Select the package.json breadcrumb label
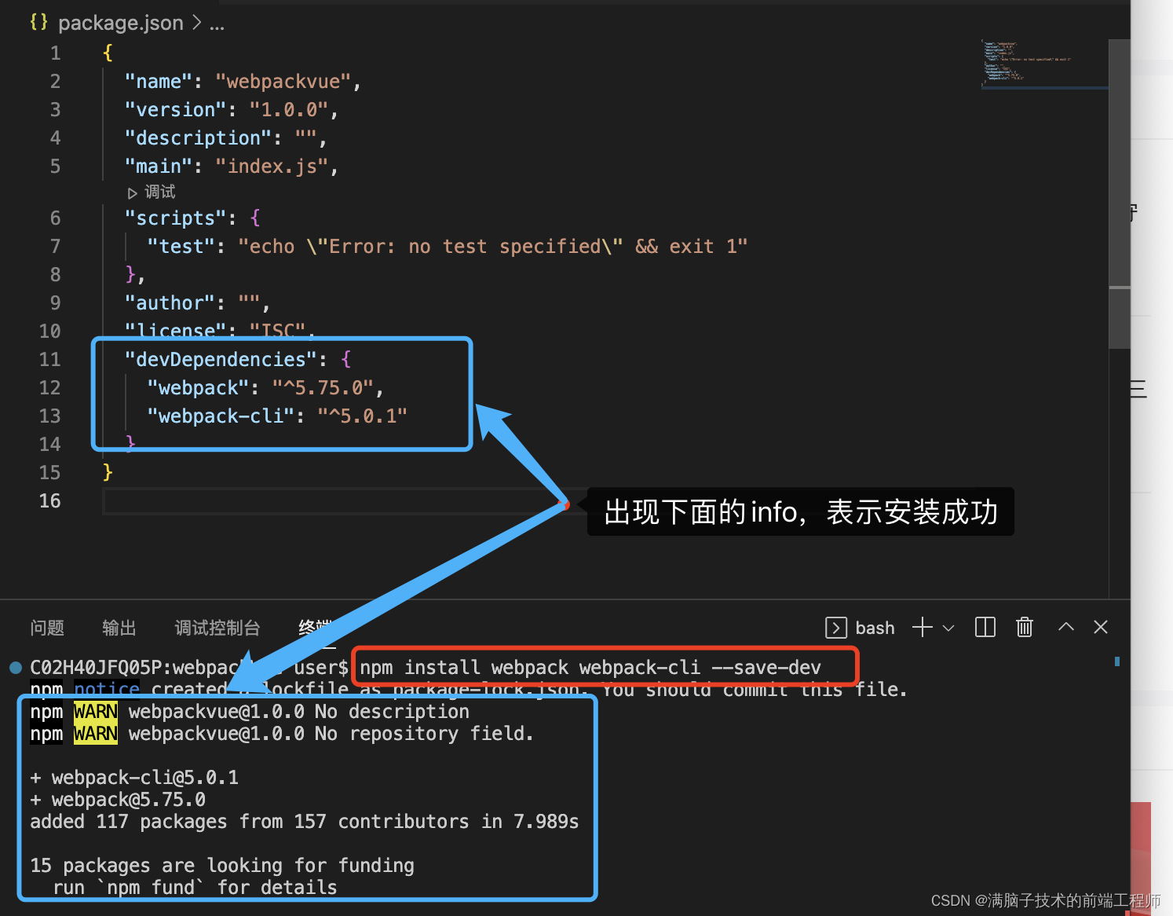Screen dimensions: 1173x916 (121, 23)
